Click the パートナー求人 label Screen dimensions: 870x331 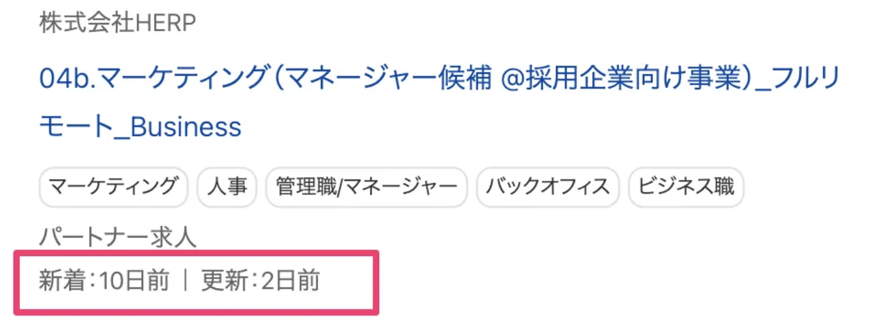[117, 238]
